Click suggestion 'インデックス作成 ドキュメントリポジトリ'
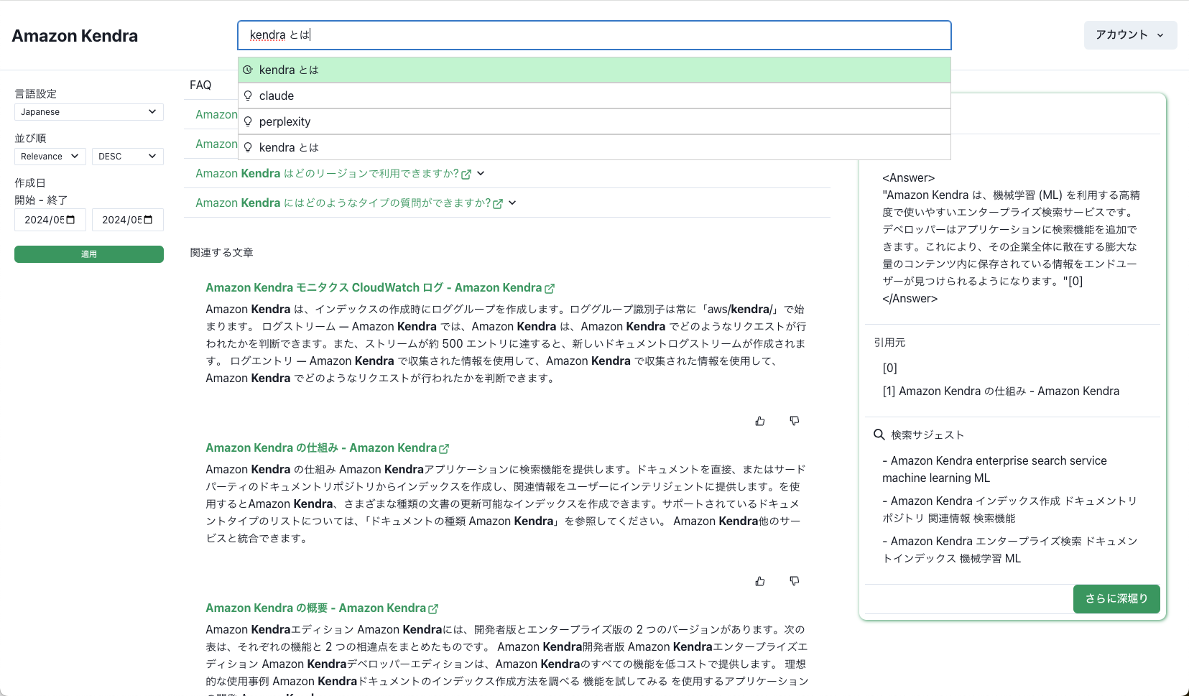The height and width of the screenshot is (696, 1189). (x=1009, y=509)
